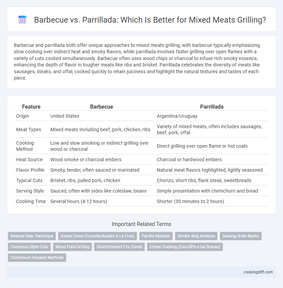Click the calendar grid icon beside the title
Viewport: 283px width, 288px height.
tap(23, 20)
